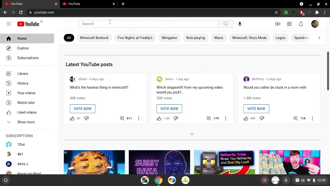This screenshot has height=186, width=330.
Task: Open Akita J subscription channel
Action: tap(27, 164)
